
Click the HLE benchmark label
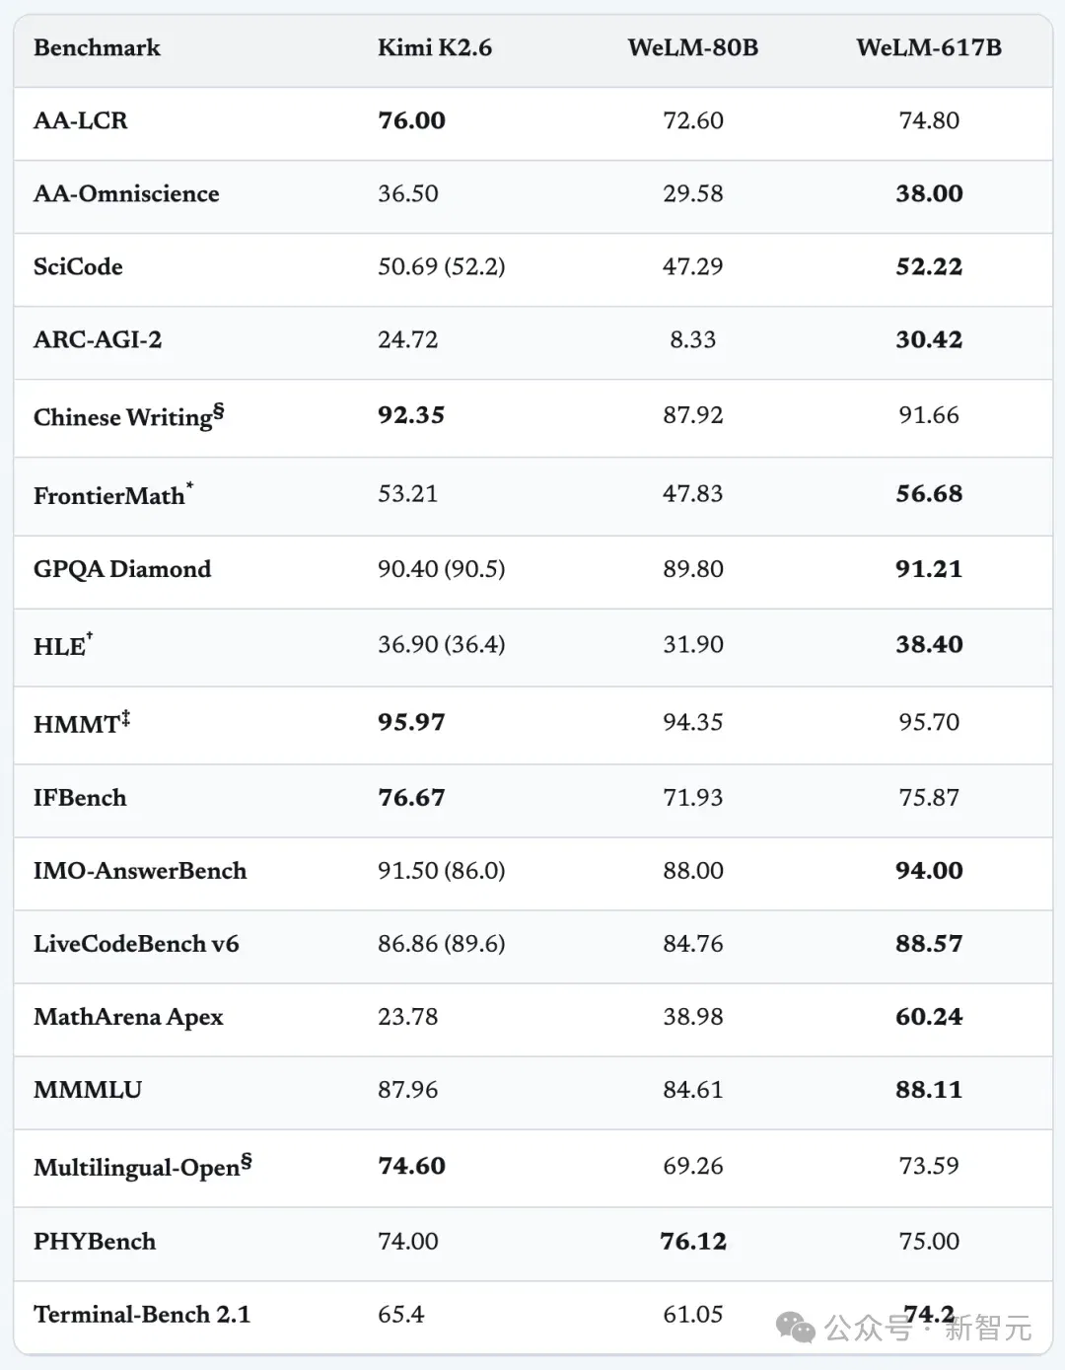(63, 645)
